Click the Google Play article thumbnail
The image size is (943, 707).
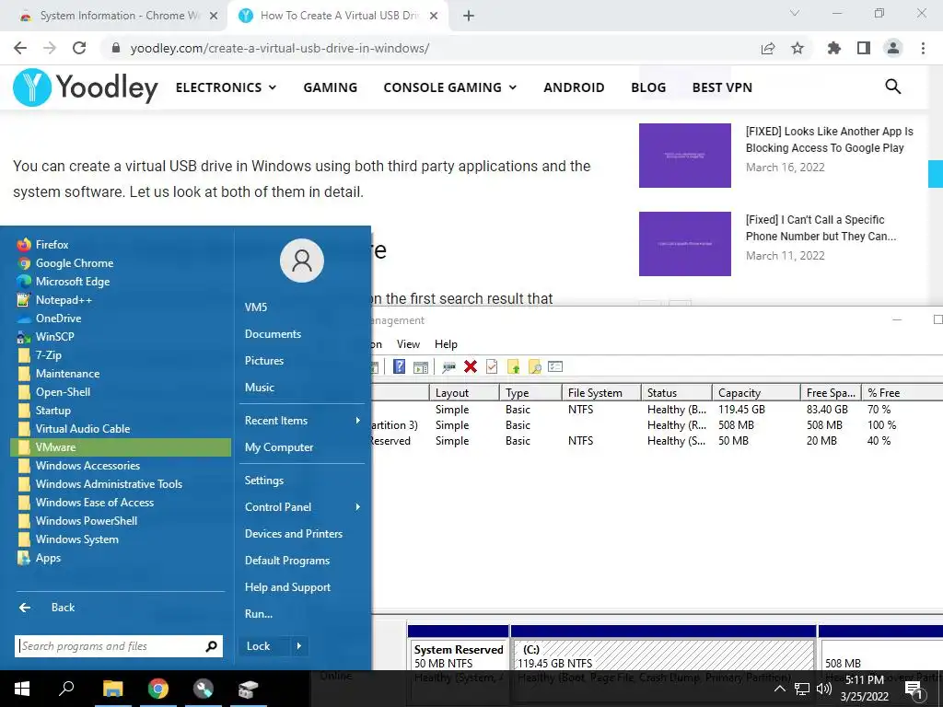click(685, 156)
